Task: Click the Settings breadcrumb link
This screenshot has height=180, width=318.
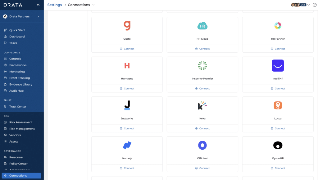Action: pos(55,5)
